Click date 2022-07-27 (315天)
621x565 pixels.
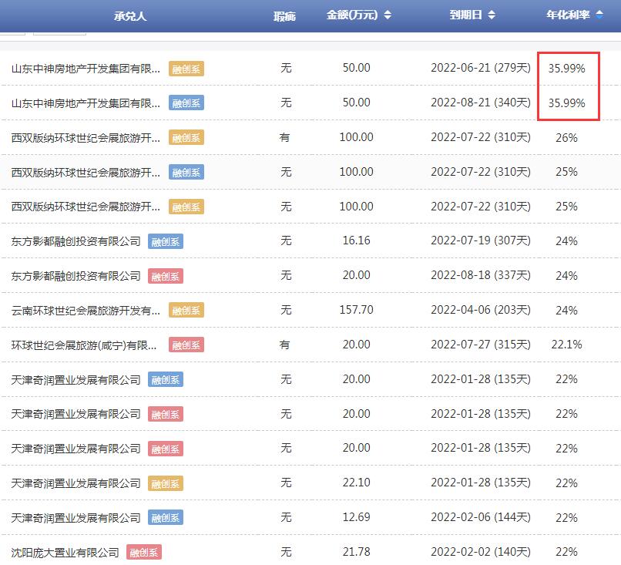[481, 345]
